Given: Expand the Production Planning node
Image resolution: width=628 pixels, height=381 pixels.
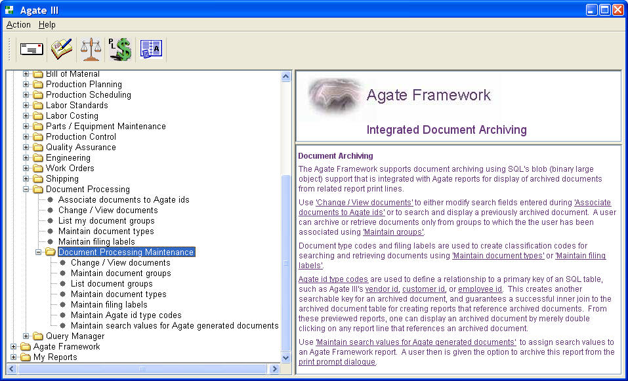Looking at the screenshot, I should pos(26,85).
